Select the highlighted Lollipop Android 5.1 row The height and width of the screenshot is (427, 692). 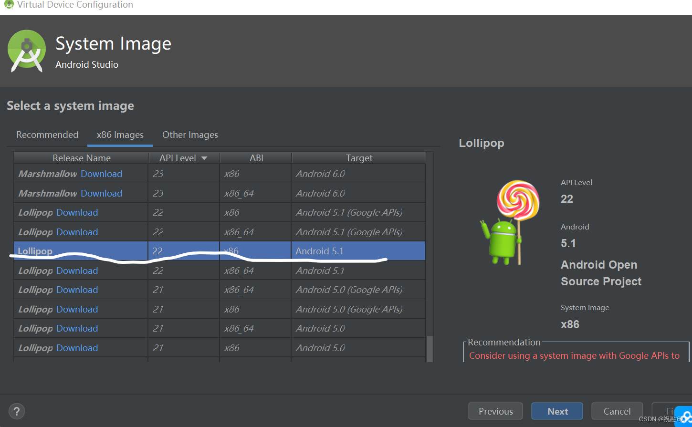point(220,251)
